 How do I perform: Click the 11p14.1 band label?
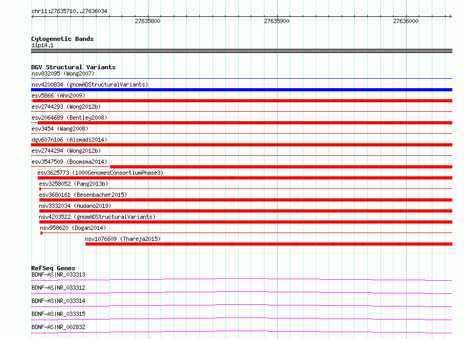coord(43,45)
